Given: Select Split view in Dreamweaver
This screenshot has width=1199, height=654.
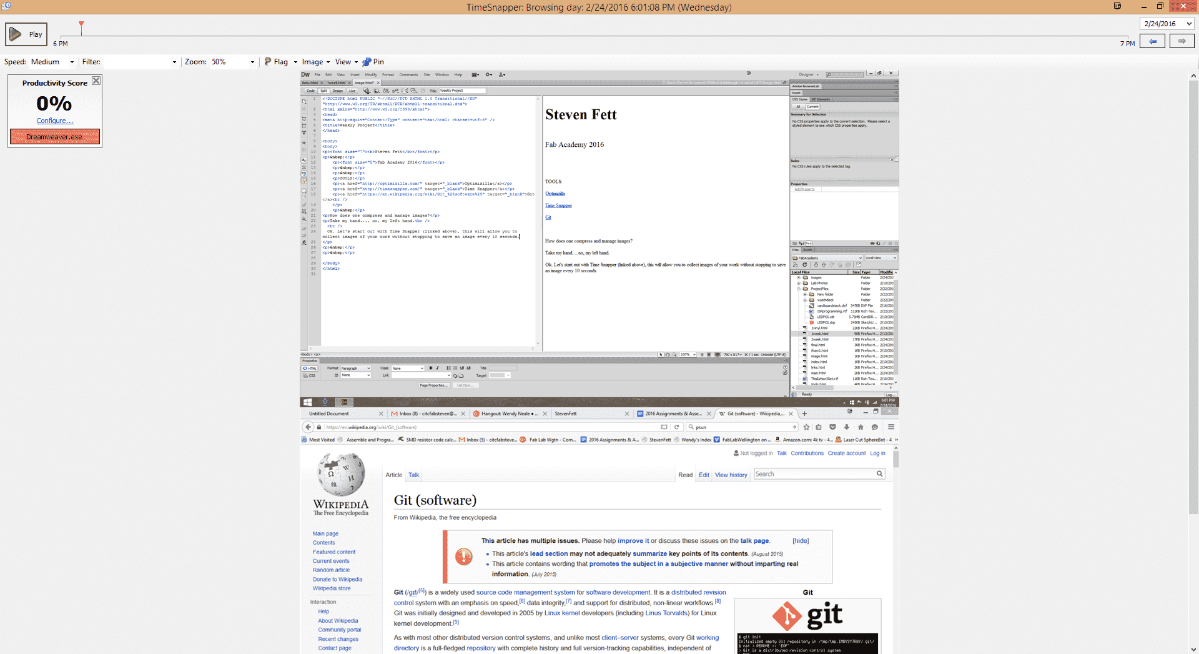Looking at the screenshot, I should click(323, 91).
